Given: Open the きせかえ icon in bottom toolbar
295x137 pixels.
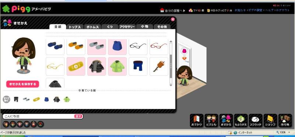Looking at the screenshot, I should (226, 120).
